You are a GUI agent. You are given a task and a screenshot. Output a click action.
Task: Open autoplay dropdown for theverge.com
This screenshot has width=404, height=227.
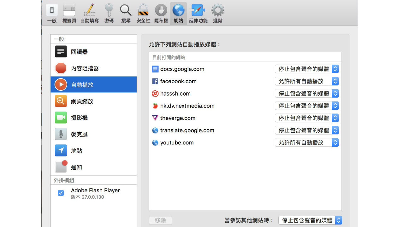307,118
